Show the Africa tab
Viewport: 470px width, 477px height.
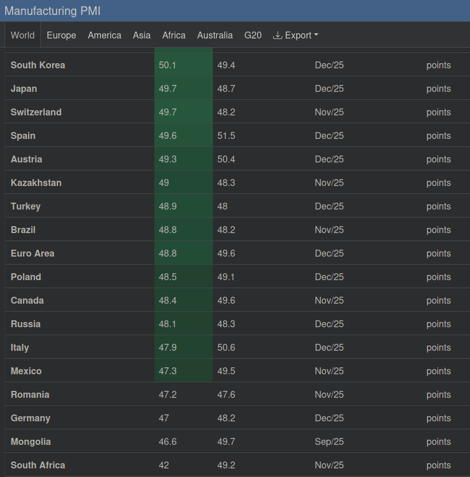pyautogui.click(x=174, y=35)
